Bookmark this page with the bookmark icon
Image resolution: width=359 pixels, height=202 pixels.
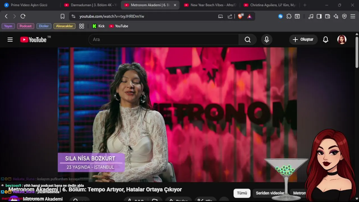point(63,16)
